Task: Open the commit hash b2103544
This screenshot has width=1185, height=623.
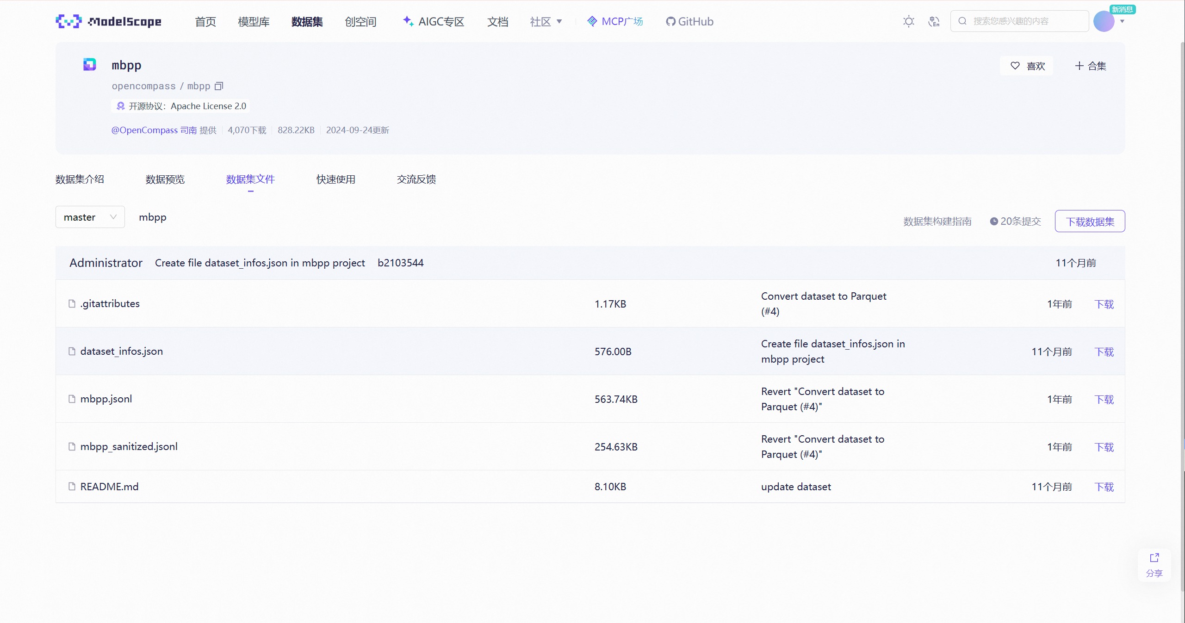Action: click(401, 263)
